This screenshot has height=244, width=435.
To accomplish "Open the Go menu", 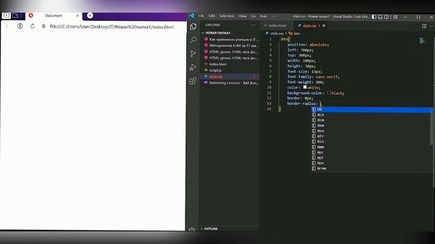I will 253,16.
